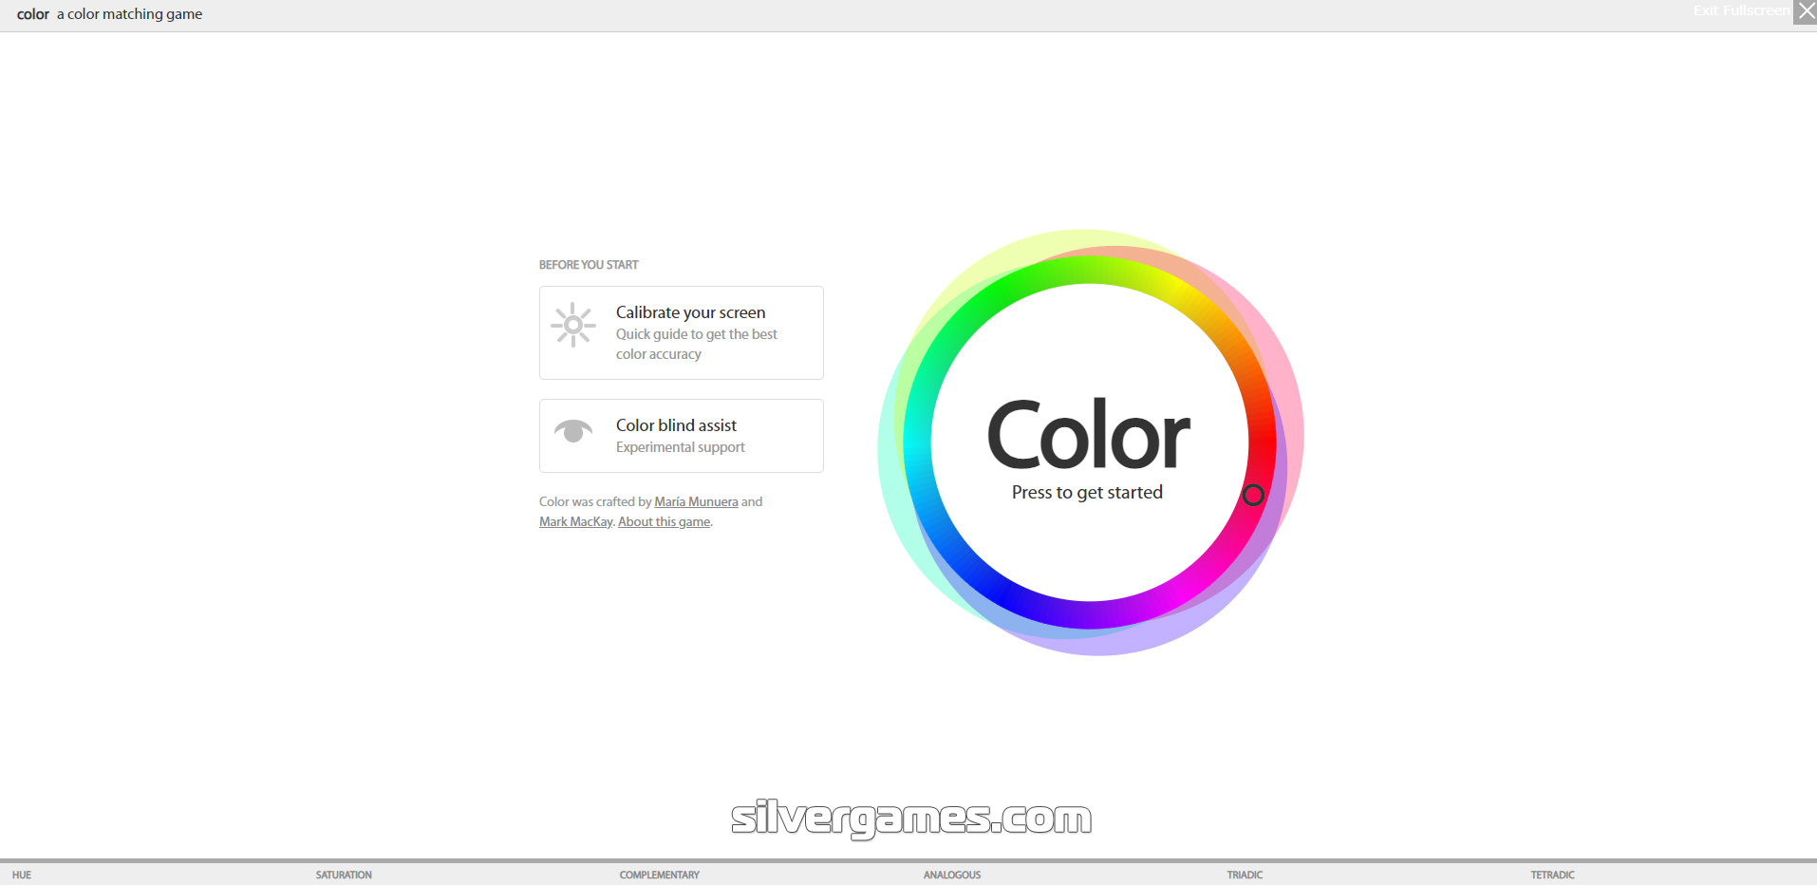Image resolution: width=1817 pixels, height=885 pixels.
Task: Click the 'color' logo in the header
Action: pyautogui.click(x=33, y=14)
